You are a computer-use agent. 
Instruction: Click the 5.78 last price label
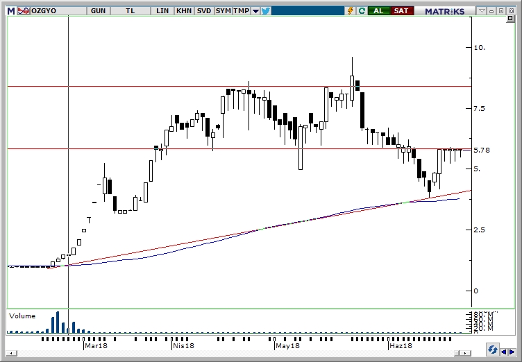coord(481,150)
